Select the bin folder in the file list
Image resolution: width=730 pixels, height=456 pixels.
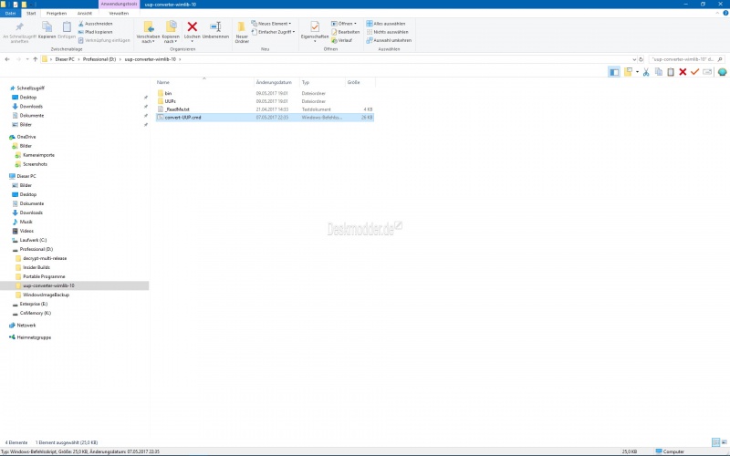coord(265,94)
